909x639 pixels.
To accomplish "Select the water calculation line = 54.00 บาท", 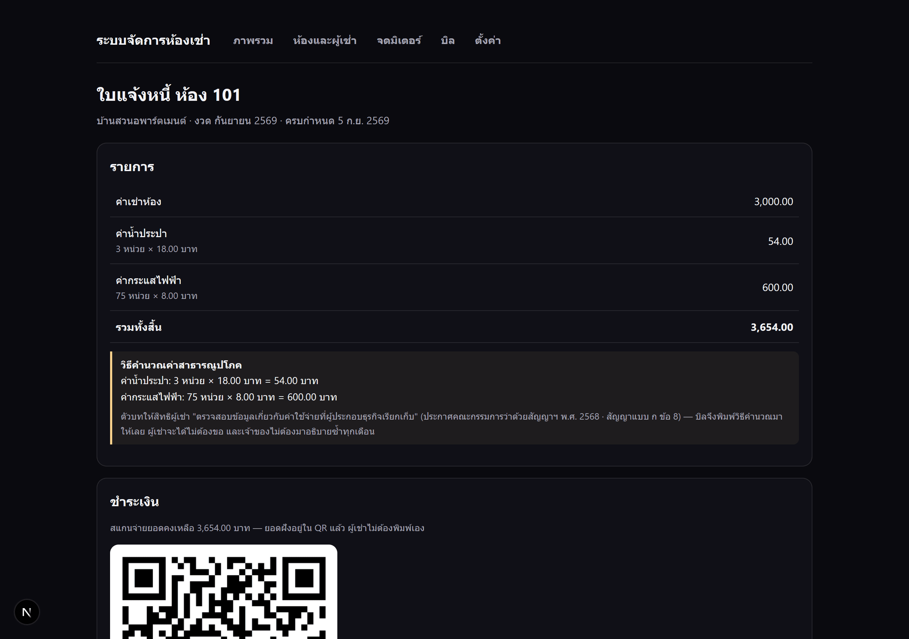I will 219,381.
